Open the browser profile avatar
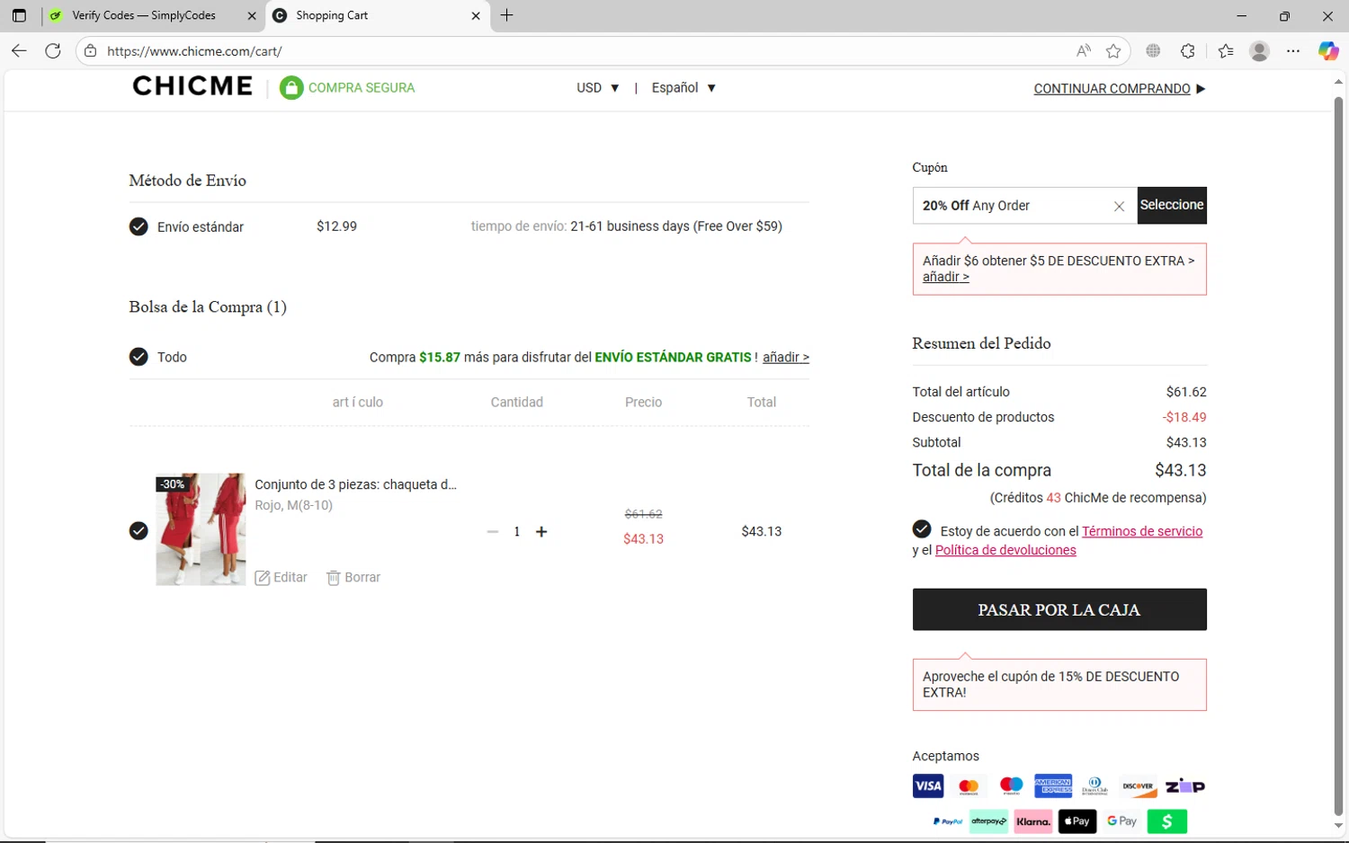1349x843 pixels. point(1259,51)
